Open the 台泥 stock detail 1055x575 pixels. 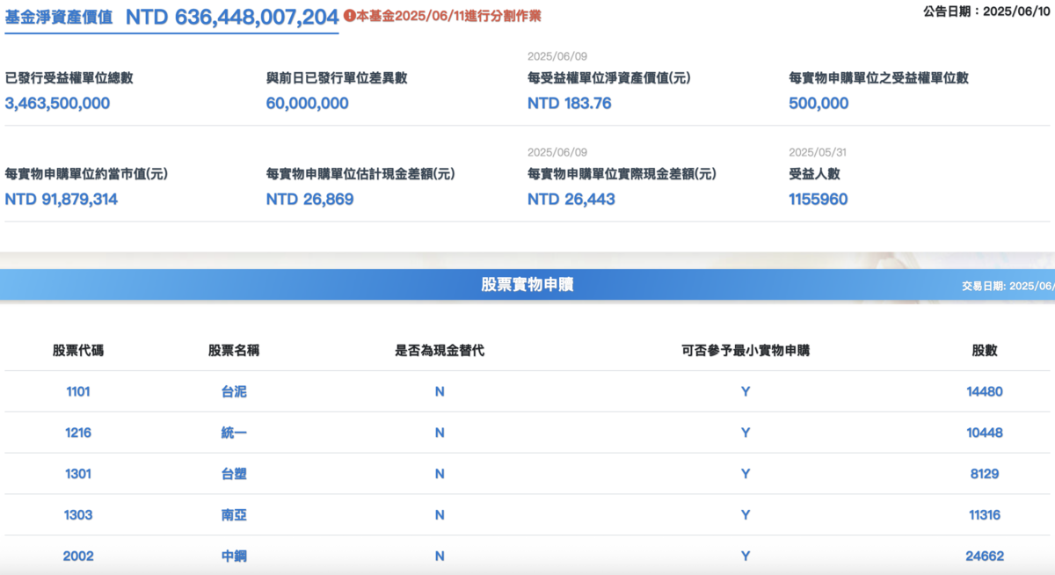click(x=234, y=392)
